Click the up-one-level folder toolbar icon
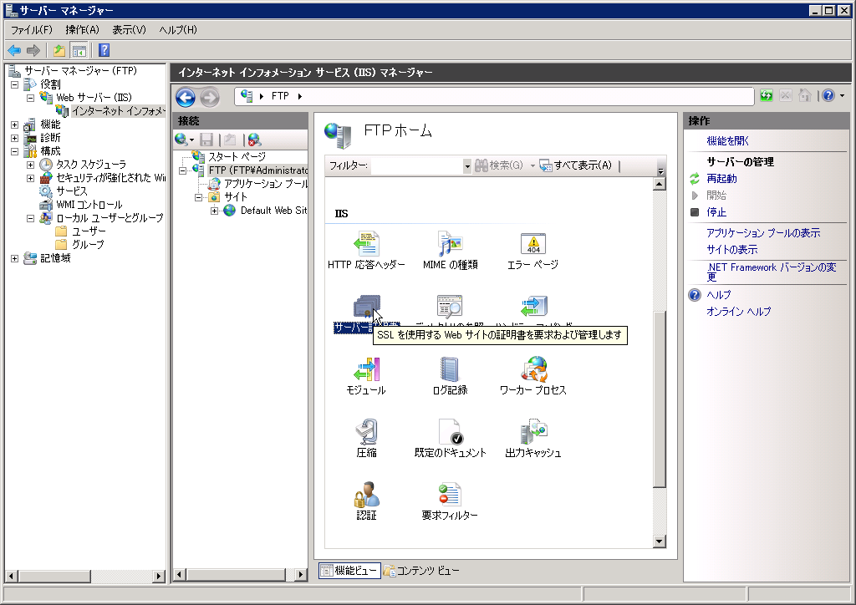The width and height of the screenshot is (856, 605). [x=59, y=51]
